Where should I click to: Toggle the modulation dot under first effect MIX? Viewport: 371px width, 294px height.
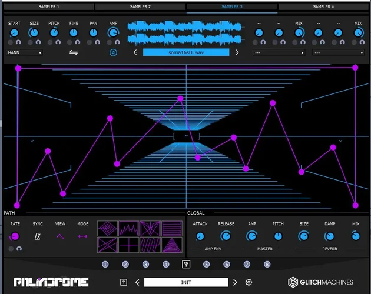click(x=295, y=42)
